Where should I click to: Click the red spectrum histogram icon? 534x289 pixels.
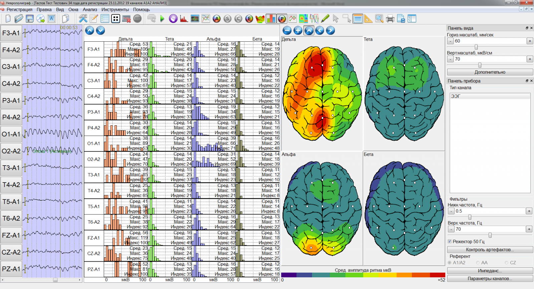[x=184, y=19]
